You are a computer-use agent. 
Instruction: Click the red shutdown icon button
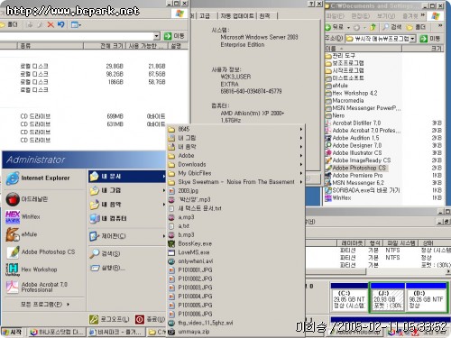coord(140,319)
